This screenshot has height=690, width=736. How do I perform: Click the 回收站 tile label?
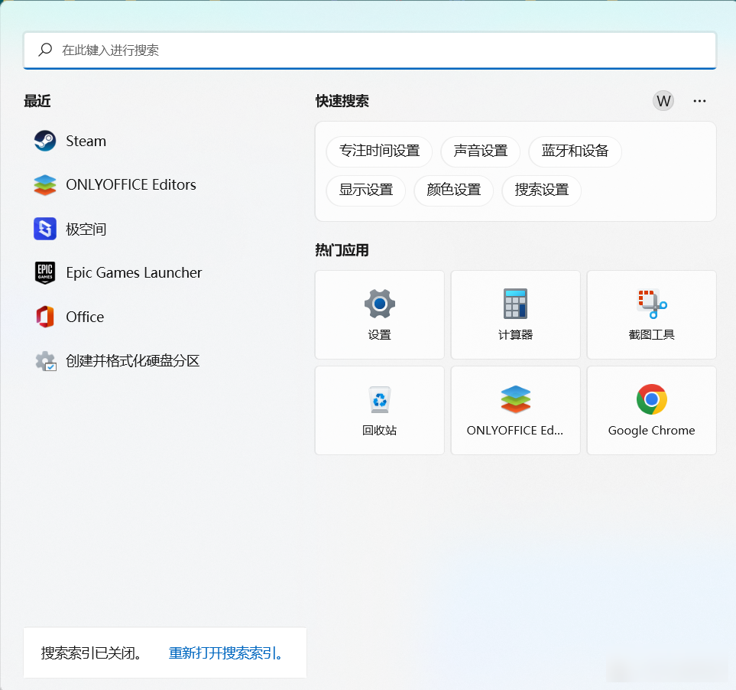[379, 430]
